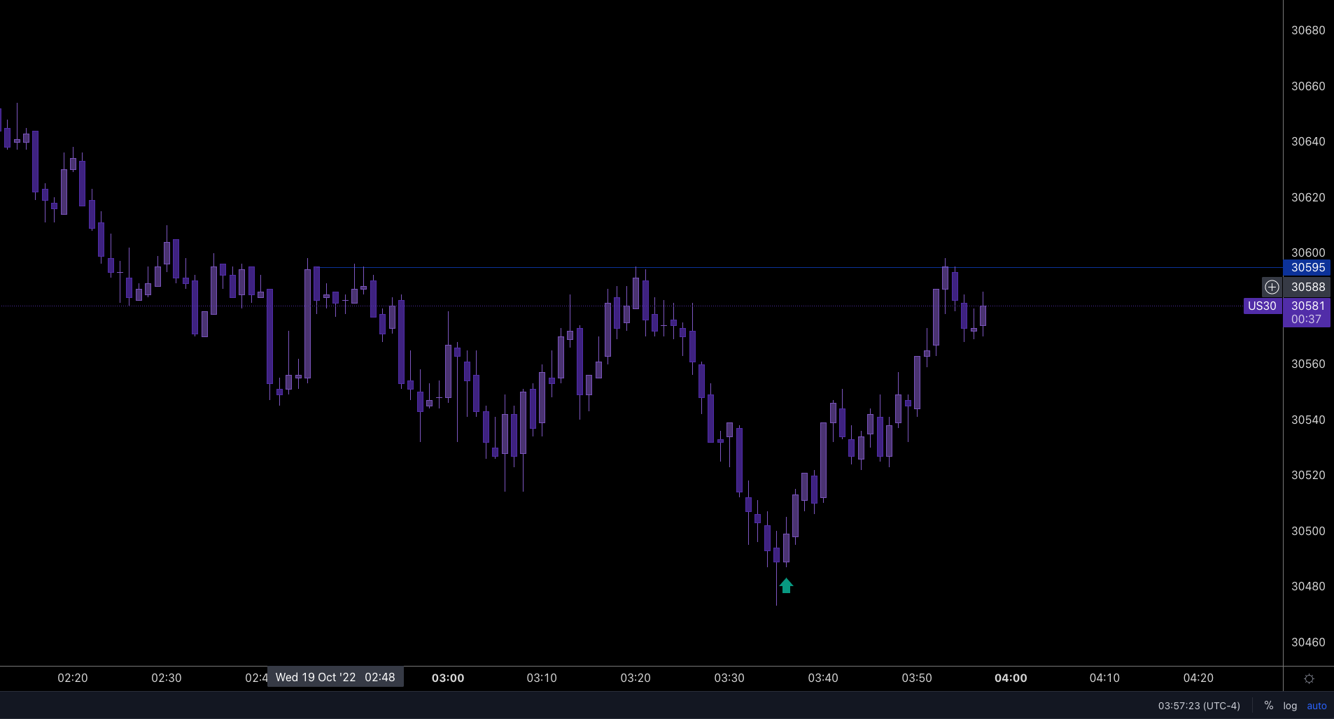Viewport: 1334px width, 719px height.
Task: Click the 30600 price axis value
Action: [1307, 252]
